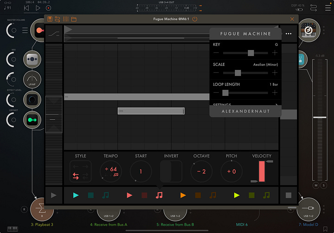Click the host play transport button
334x233 pixels.
click(38, 8)
